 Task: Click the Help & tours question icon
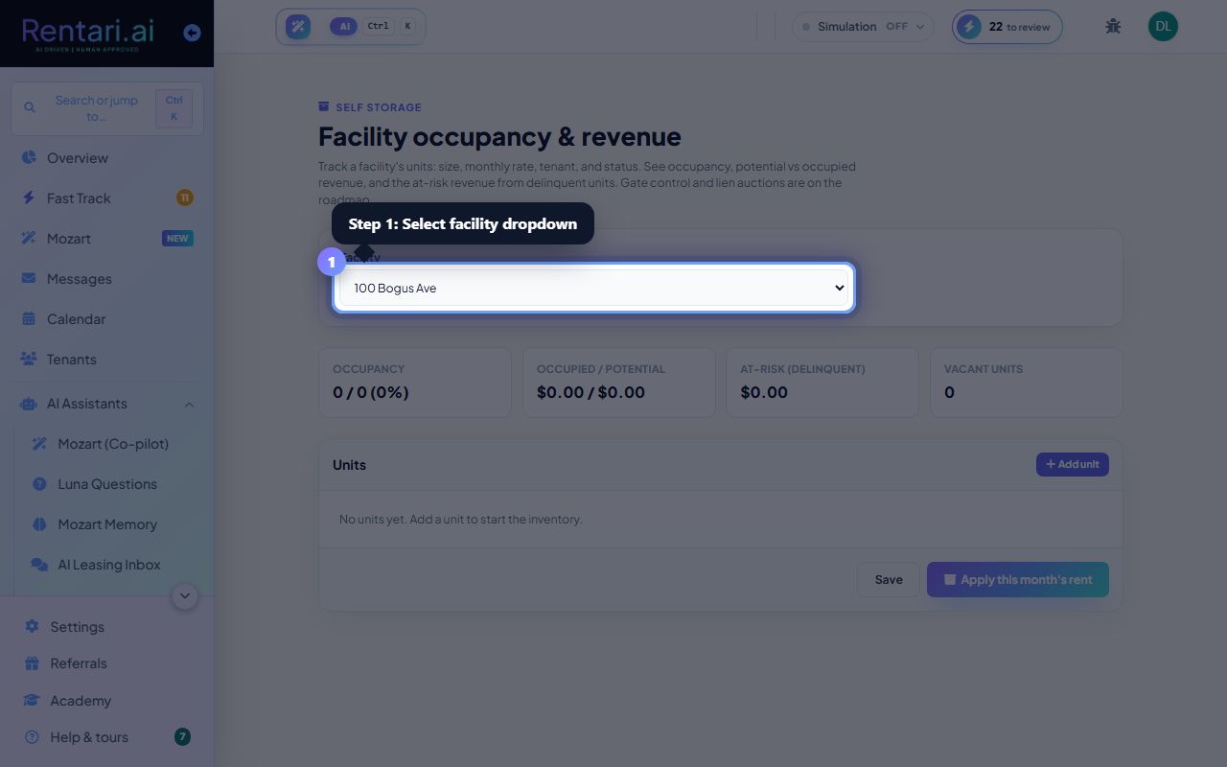click(x=32, y=736)
